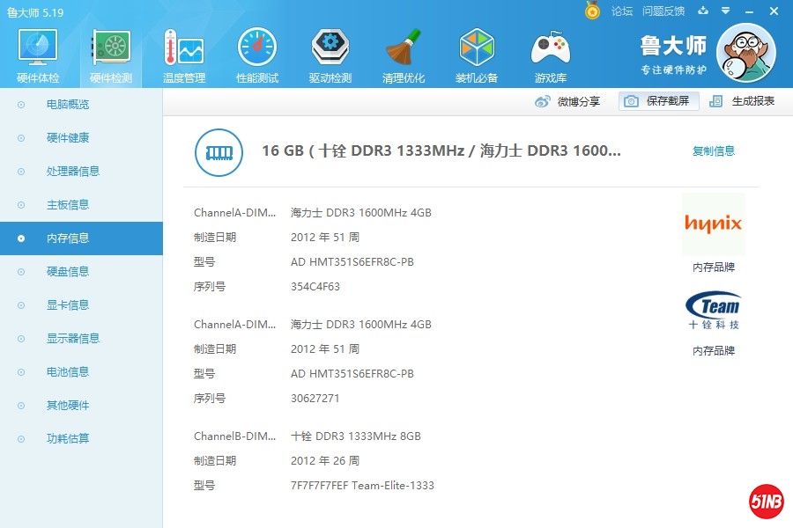Viewport: 793px width, 528px height.
Task: Click the Hynix memory brand logo
Action: 713,224
